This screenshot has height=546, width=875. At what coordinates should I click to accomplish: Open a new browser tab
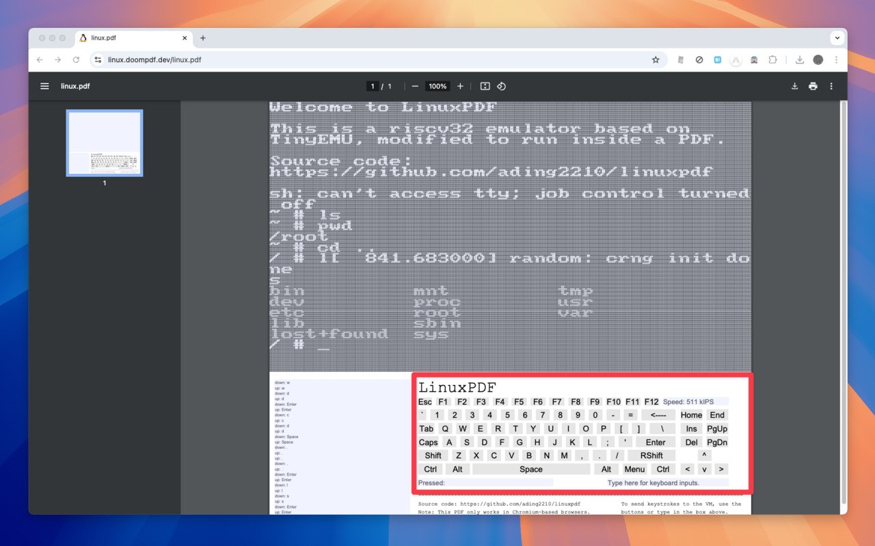203,38
